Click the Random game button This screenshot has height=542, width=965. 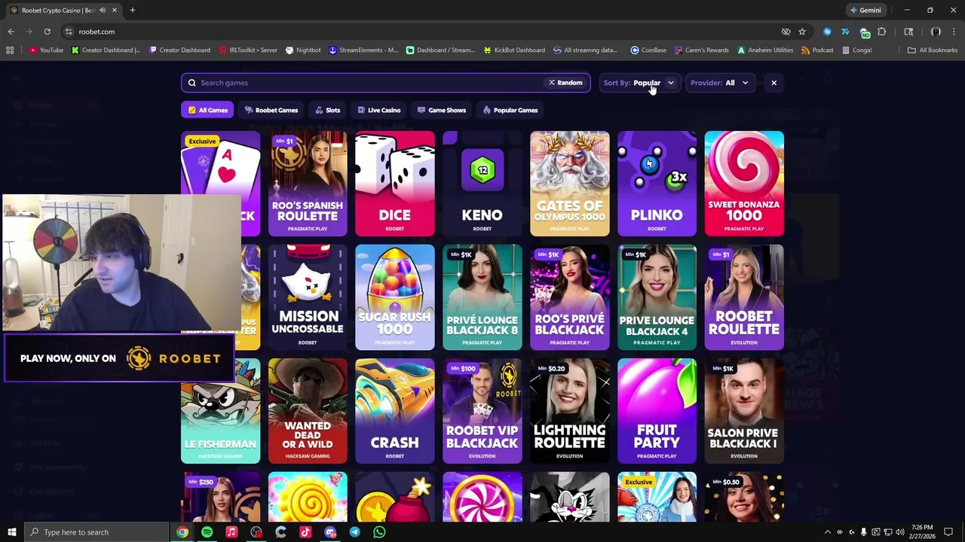tap(565, 83)
